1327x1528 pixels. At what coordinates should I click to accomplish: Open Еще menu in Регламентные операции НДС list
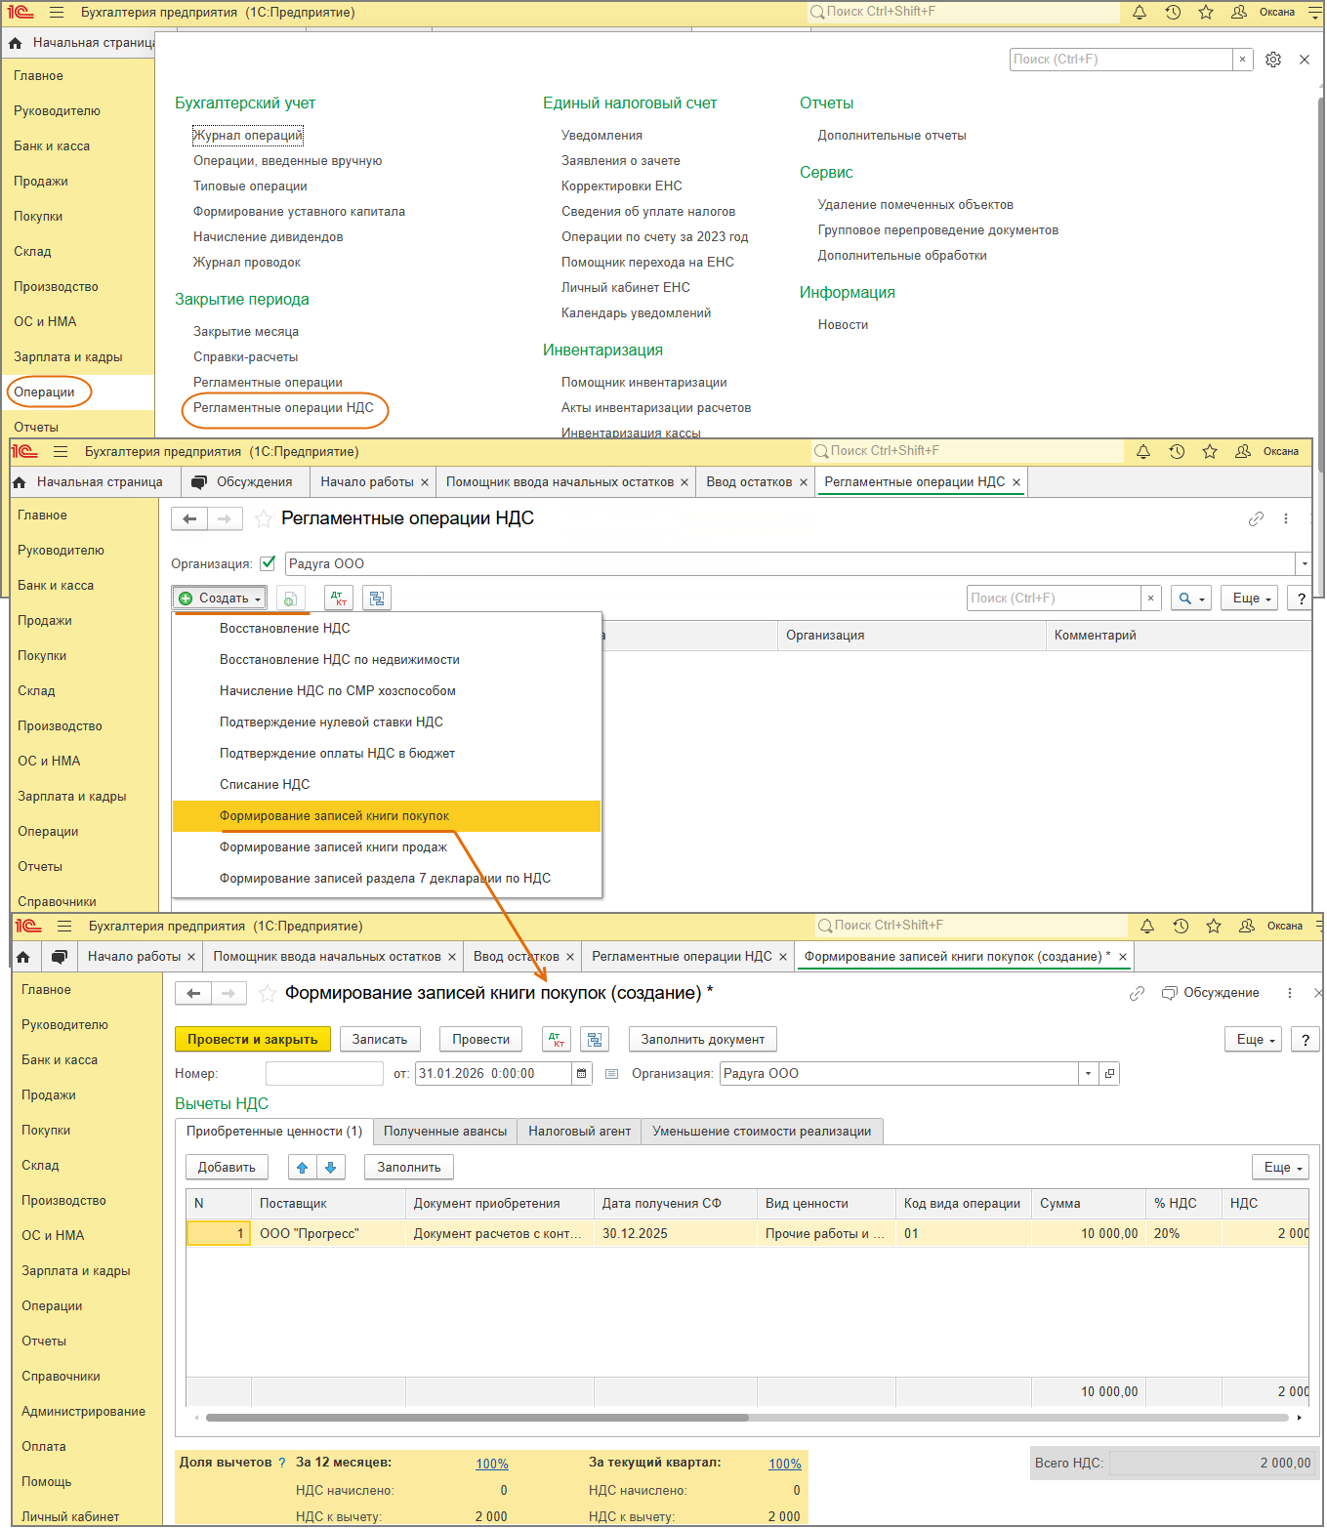[x=1250, y=599]
